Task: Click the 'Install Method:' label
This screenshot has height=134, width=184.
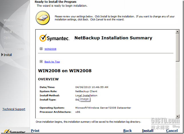Action: [49, 96]
